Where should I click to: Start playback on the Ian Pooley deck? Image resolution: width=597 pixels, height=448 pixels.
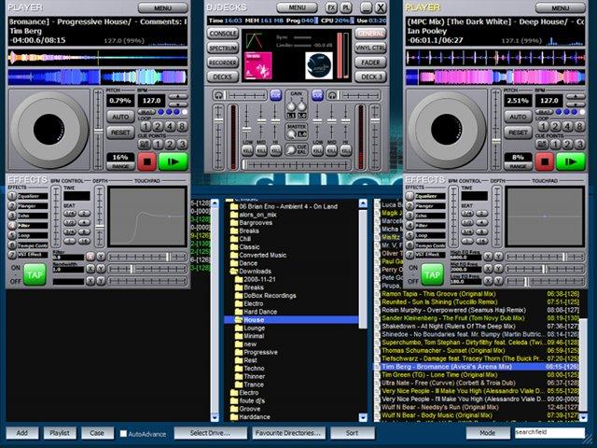(x=571, y=161)
